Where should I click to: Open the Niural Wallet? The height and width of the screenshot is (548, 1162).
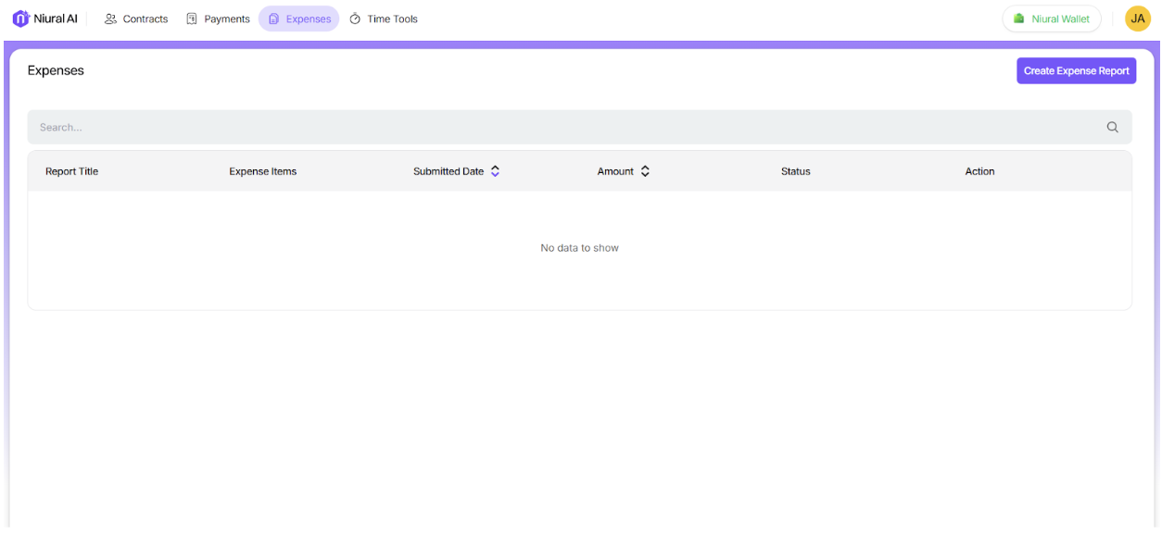click(x=1052, y=19)
